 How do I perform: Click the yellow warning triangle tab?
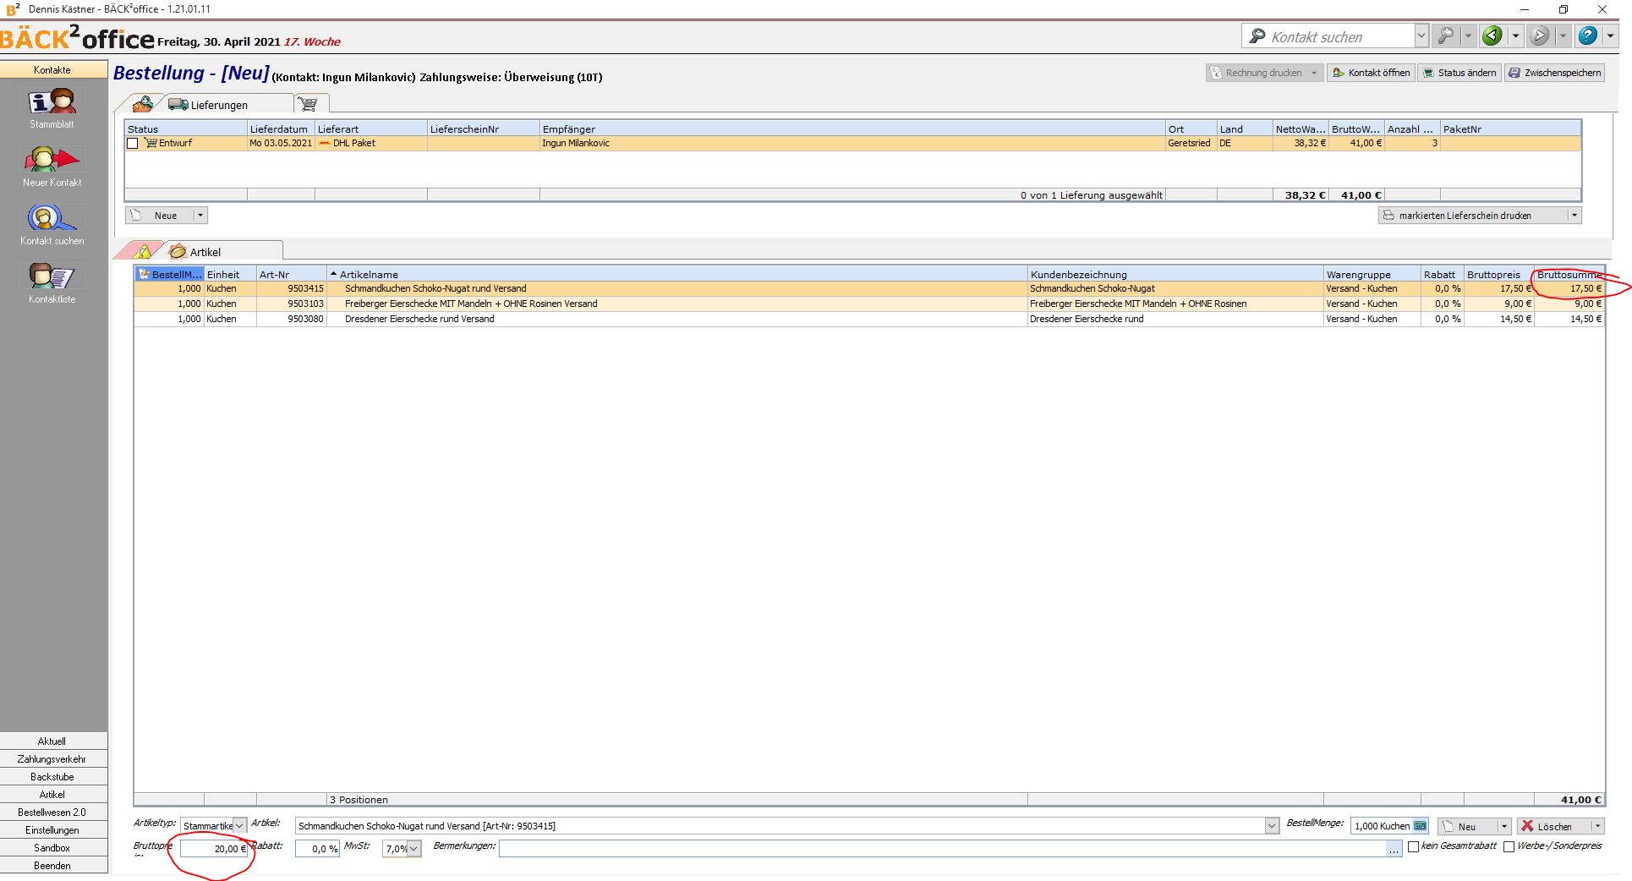point(143,252)
